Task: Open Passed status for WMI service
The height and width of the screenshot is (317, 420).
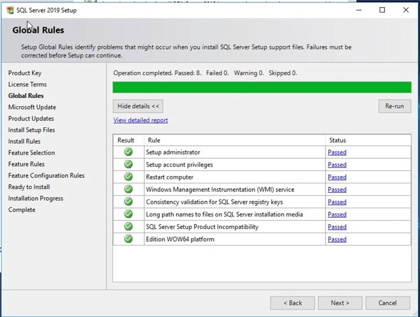Action: coord(337,189)
